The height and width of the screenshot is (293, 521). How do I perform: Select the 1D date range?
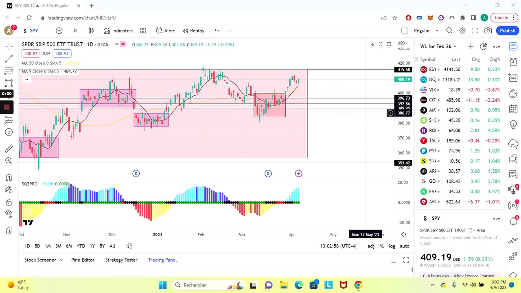point(27,246)
